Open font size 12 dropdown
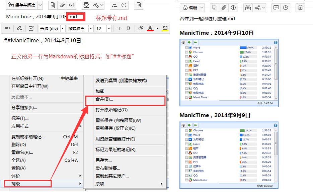 (x=109, y=28)
